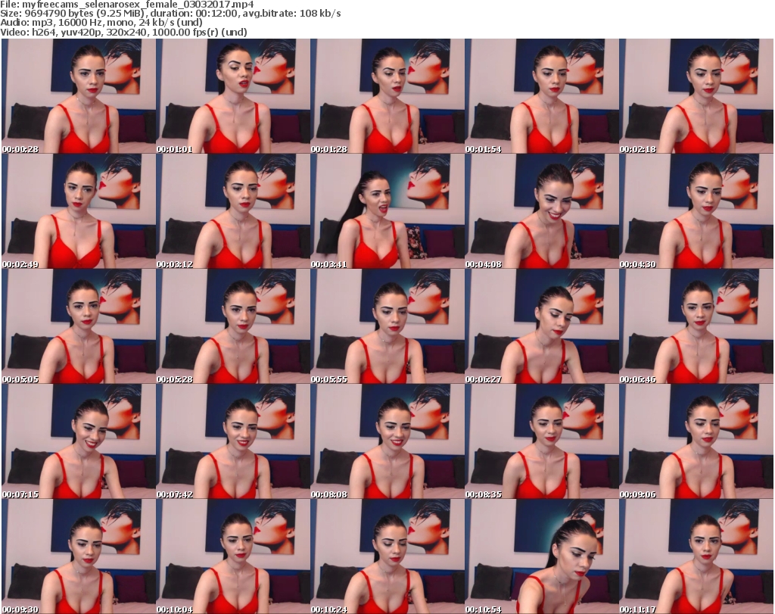The width and height of the screenshot is (775, 614).
Task: Pick the frame stamped 00:05:28
Action: click(233, 327)
